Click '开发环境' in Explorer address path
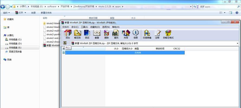The height and width of the screenshot is (108, 241). pos(65,6)
